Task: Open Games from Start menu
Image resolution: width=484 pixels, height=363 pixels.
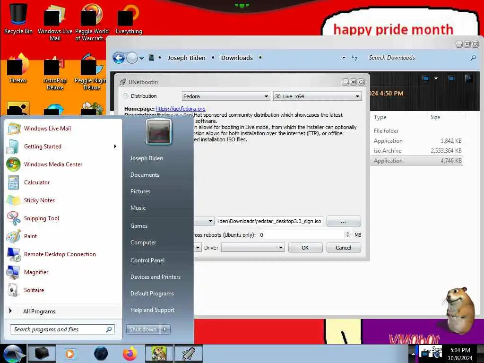Action: click(x=139, y=225)
